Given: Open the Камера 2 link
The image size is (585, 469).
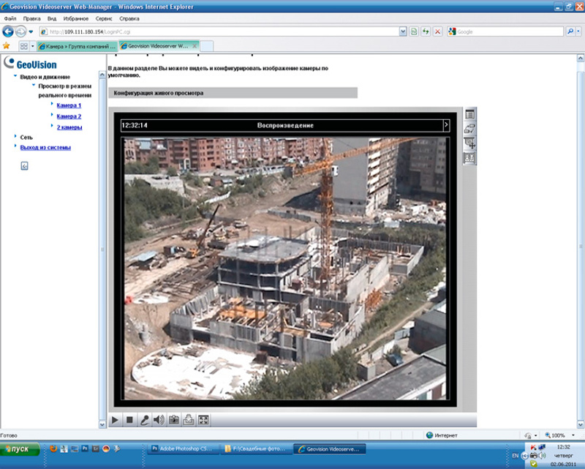Looking at the screenshot, I should 69,116.
